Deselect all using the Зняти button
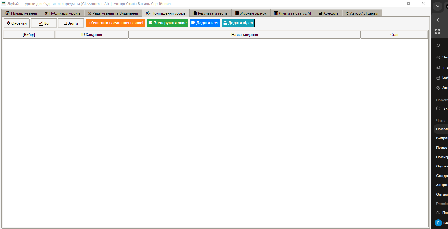Viewport: 448px width, 229px height. click(x=71, y=23)
